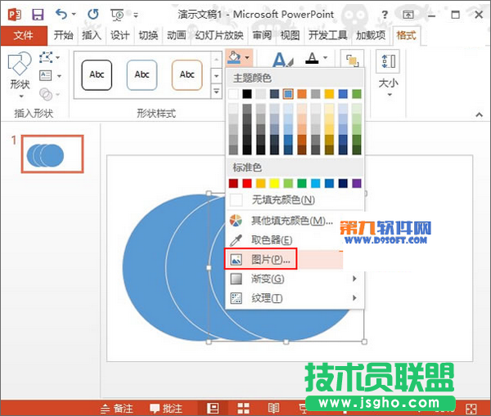Click the Arrange icon in ribbon
Image resolution: width=491 pixels, height=416 pixels.
pos(352,60)
